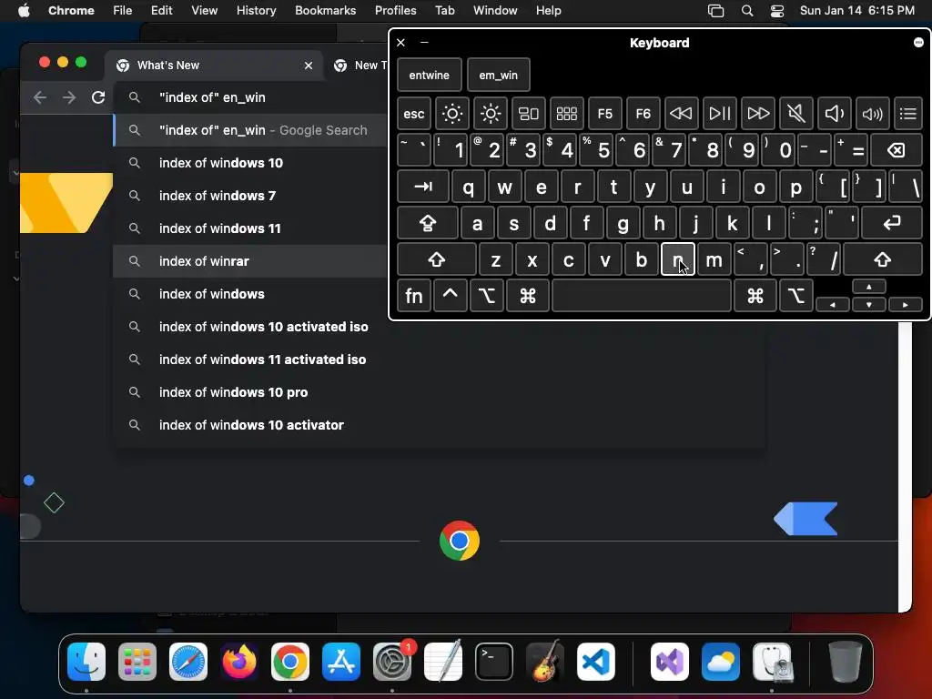This screenshot has width=932, height=699.
Task: Open Firefox from the Dock
Action: pos(239,662)
